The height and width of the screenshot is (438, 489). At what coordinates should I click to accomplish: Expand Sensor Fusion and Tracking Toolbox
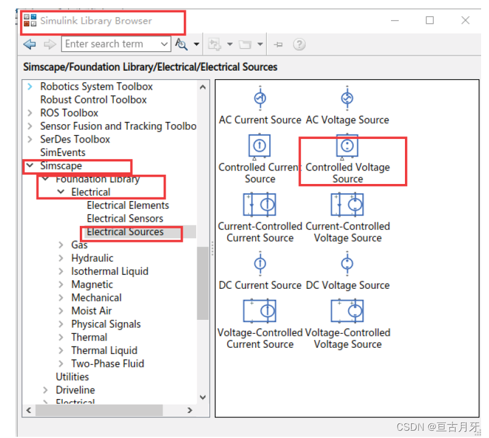click(30, 126)
